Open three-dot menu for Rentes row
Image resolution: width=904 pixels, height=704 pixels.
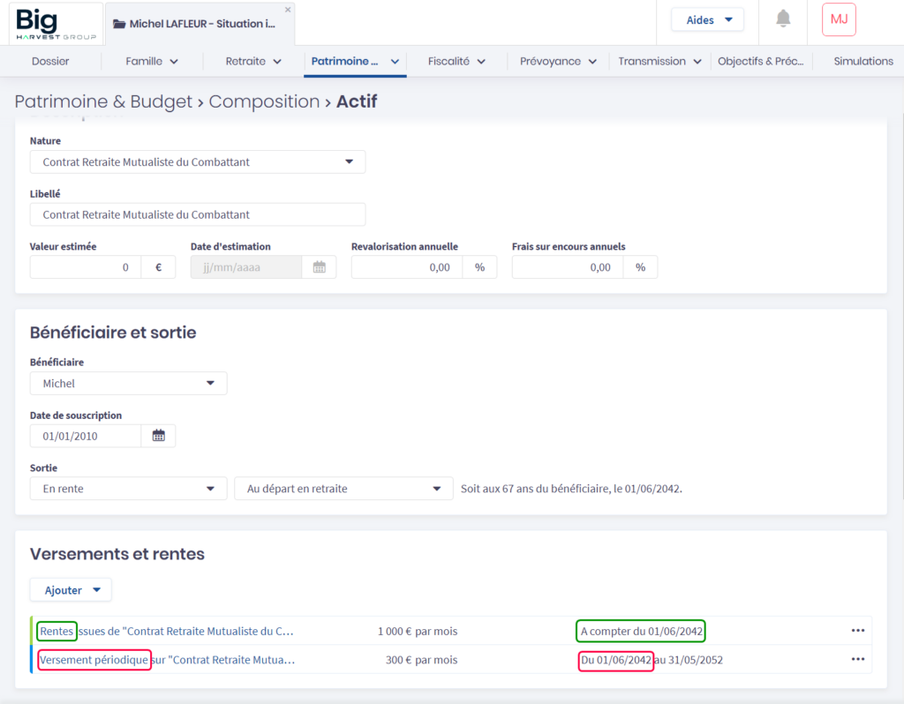point(857,631)
